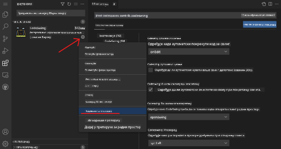Open the Explorer view in activity bar
This screenshot has height=149, width=281.
tap(5, 15)
